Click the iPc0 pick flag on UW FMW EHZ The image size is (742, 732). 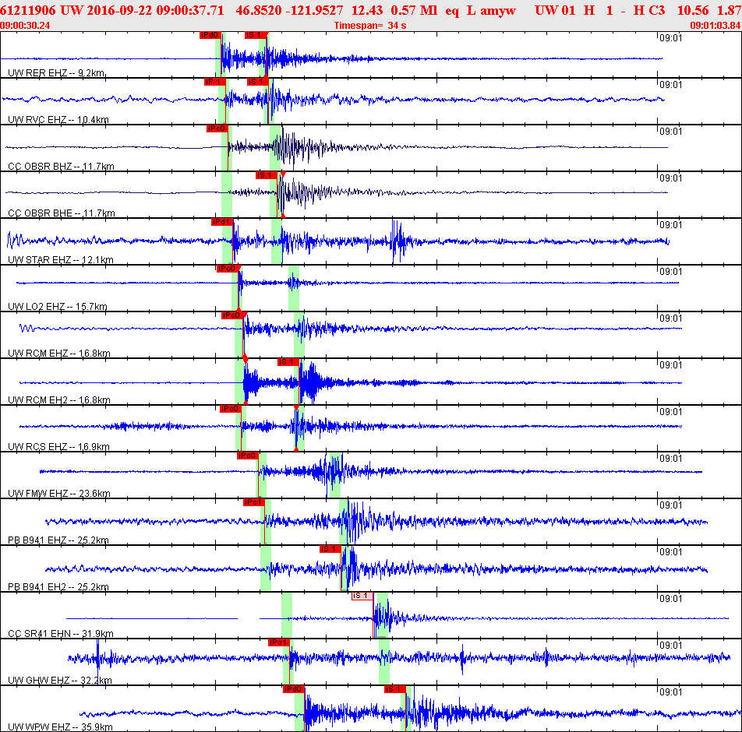(247, 456)
